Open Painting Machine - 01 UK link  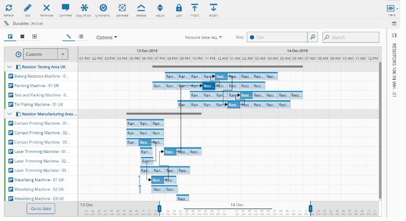point(37,86)
